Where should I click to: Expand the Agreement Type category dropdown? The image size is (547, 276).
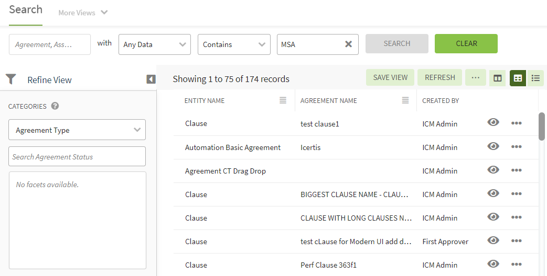pyautogui.click(x=77, y=130)
